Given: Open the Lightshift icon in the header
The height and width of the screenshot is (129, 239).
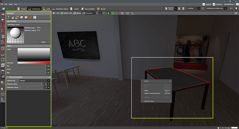Looking at the screenshot, I should point(203,4).
